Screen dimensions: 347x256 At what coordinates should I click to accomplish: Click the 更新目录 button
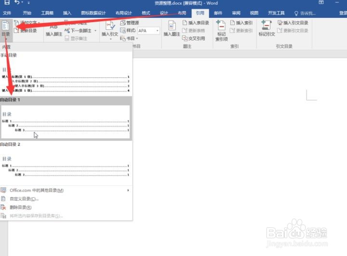pos(26,30)
